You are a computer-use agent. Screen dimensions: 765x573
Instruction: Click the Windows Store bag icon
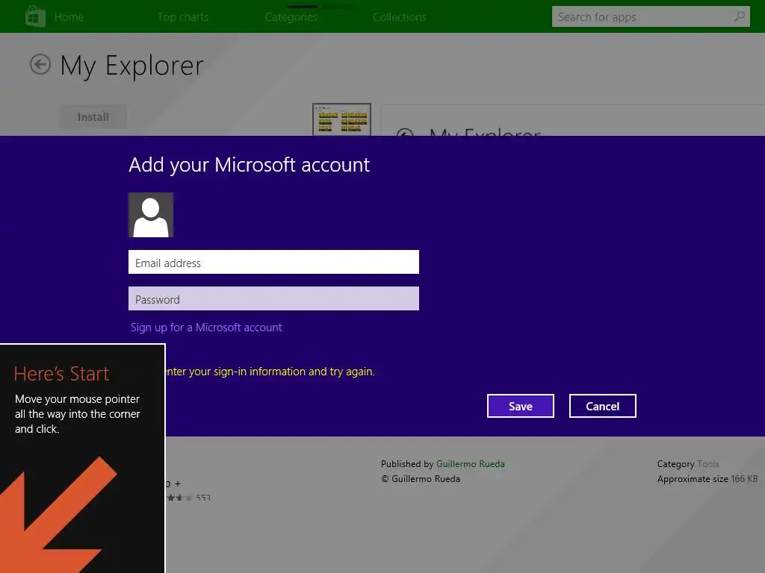point(35,16)
